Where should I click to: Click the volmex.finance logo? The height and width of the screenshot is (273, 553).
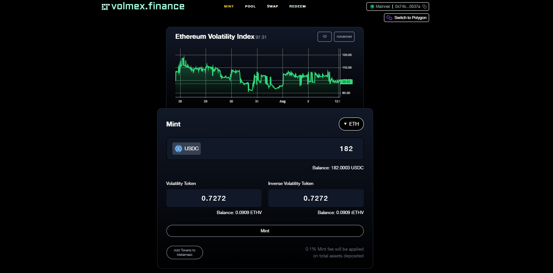tap(143, 6)
